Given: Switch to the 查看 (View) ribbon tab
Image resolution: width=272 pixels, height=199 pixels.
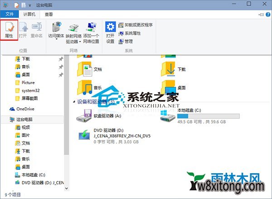Looking at the screenshot, I should pos(49,14).
